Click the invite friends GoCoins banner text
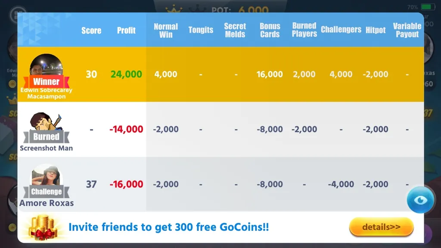441x248 pixels. coord(169,227)
